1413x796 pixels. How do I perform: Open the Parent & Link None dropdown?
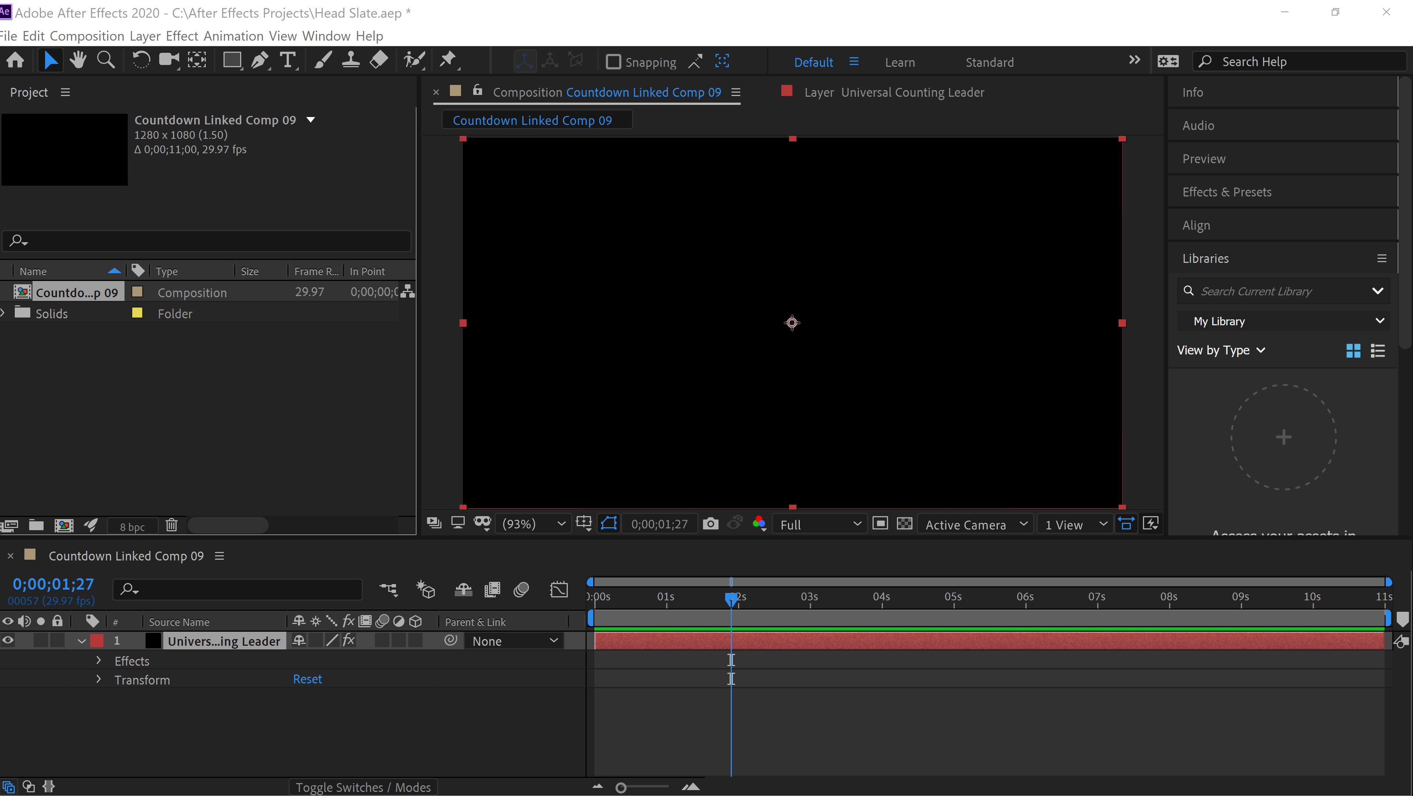[x=514, y=640]
